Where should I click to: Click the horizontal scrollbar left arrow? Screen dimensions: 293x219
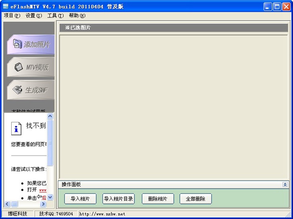pyautogui.click(x=7, y=204)
